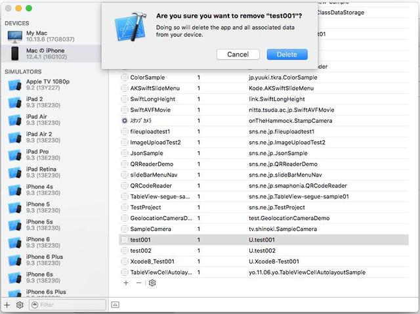Confirm removal by clicking Delete
The height and width of the screenshot is (314, 420).
tap(287, 55)
